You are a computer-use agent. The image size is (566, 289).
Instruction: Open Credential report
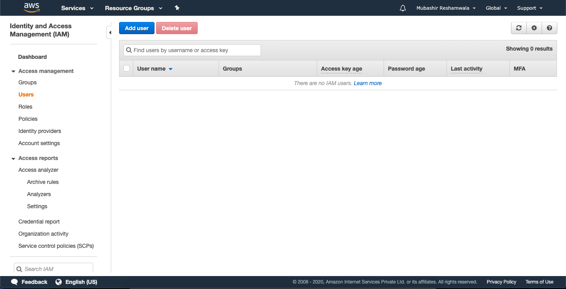coord(39,222)
